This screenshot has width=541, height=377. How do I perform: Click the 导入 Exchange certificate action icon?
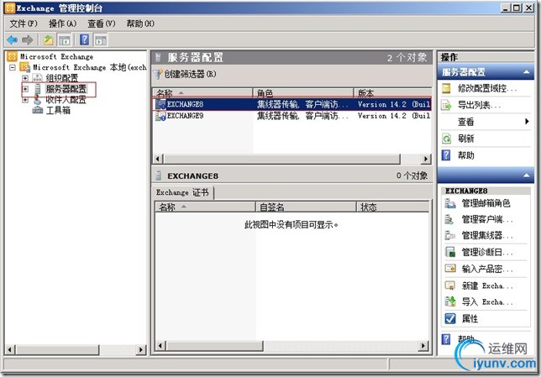click(x=450, y=301)
